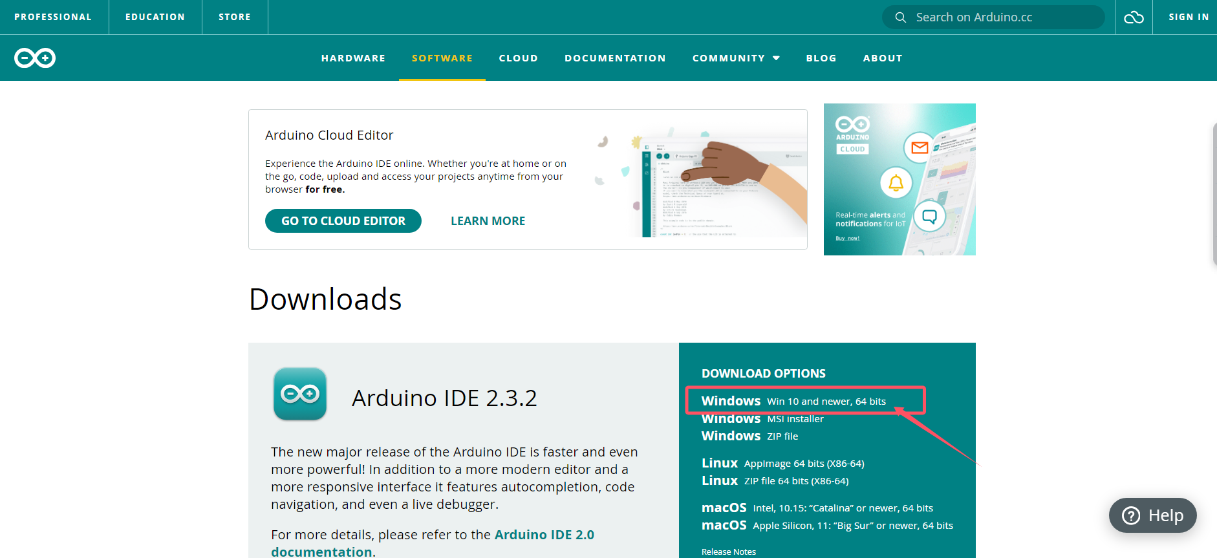Click the Downloads heading
Image resolution: width=1217 pixels, height=558 pixels.
[325, 299]
